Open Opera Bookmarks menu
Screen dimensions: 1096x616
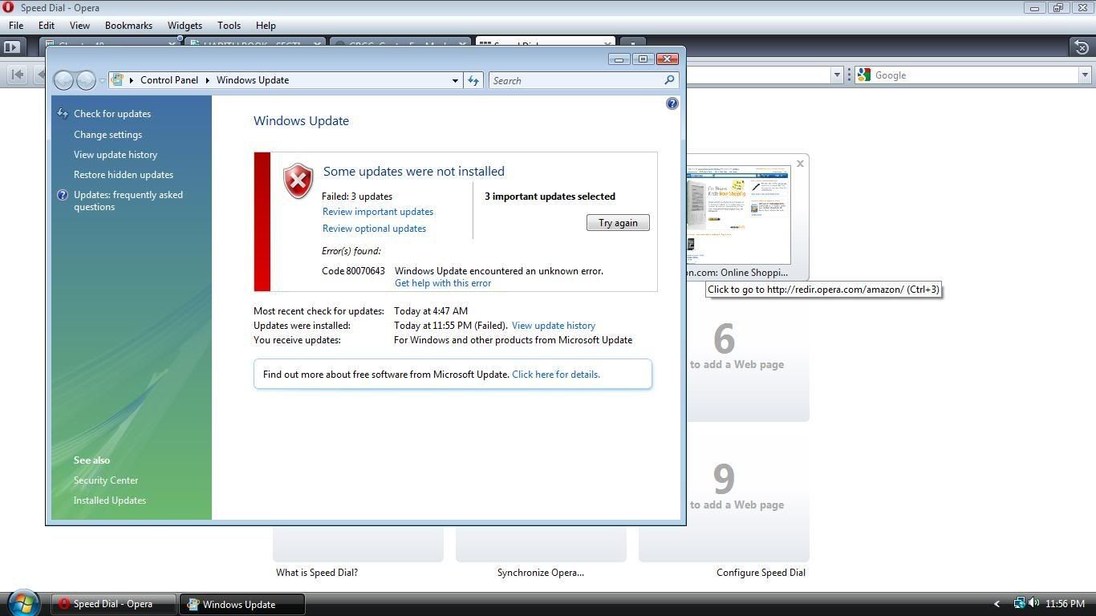128,26
